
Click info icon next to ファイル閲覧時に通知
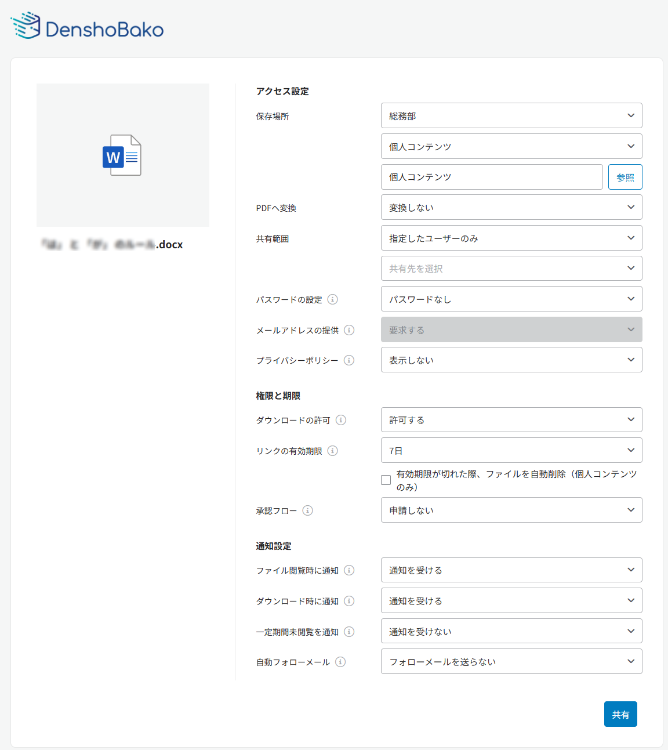coord(349,570)
